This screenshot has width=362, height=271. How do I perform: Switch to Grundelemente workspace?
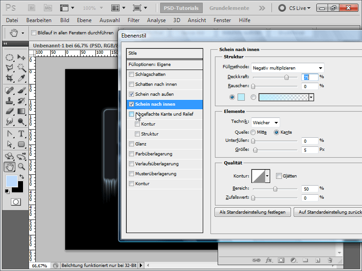coord(229,8)
